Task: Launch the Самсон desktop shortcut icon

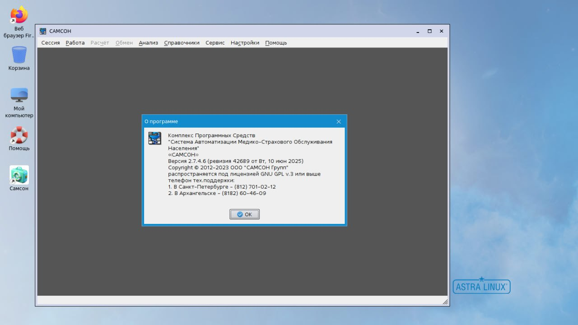Action: coord(19,175)
